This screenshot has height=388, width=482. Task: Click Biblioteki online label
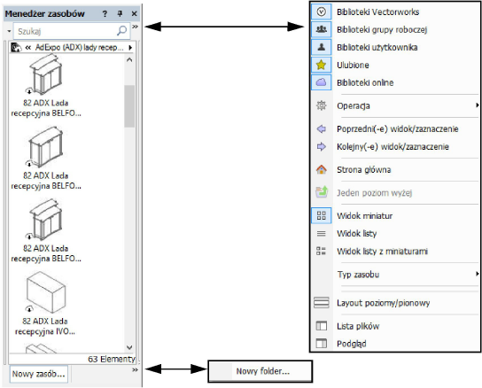click(x=365, y=82)
